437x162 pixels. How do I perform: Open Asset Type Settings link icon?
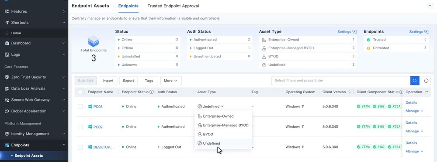tap(354, 32)
